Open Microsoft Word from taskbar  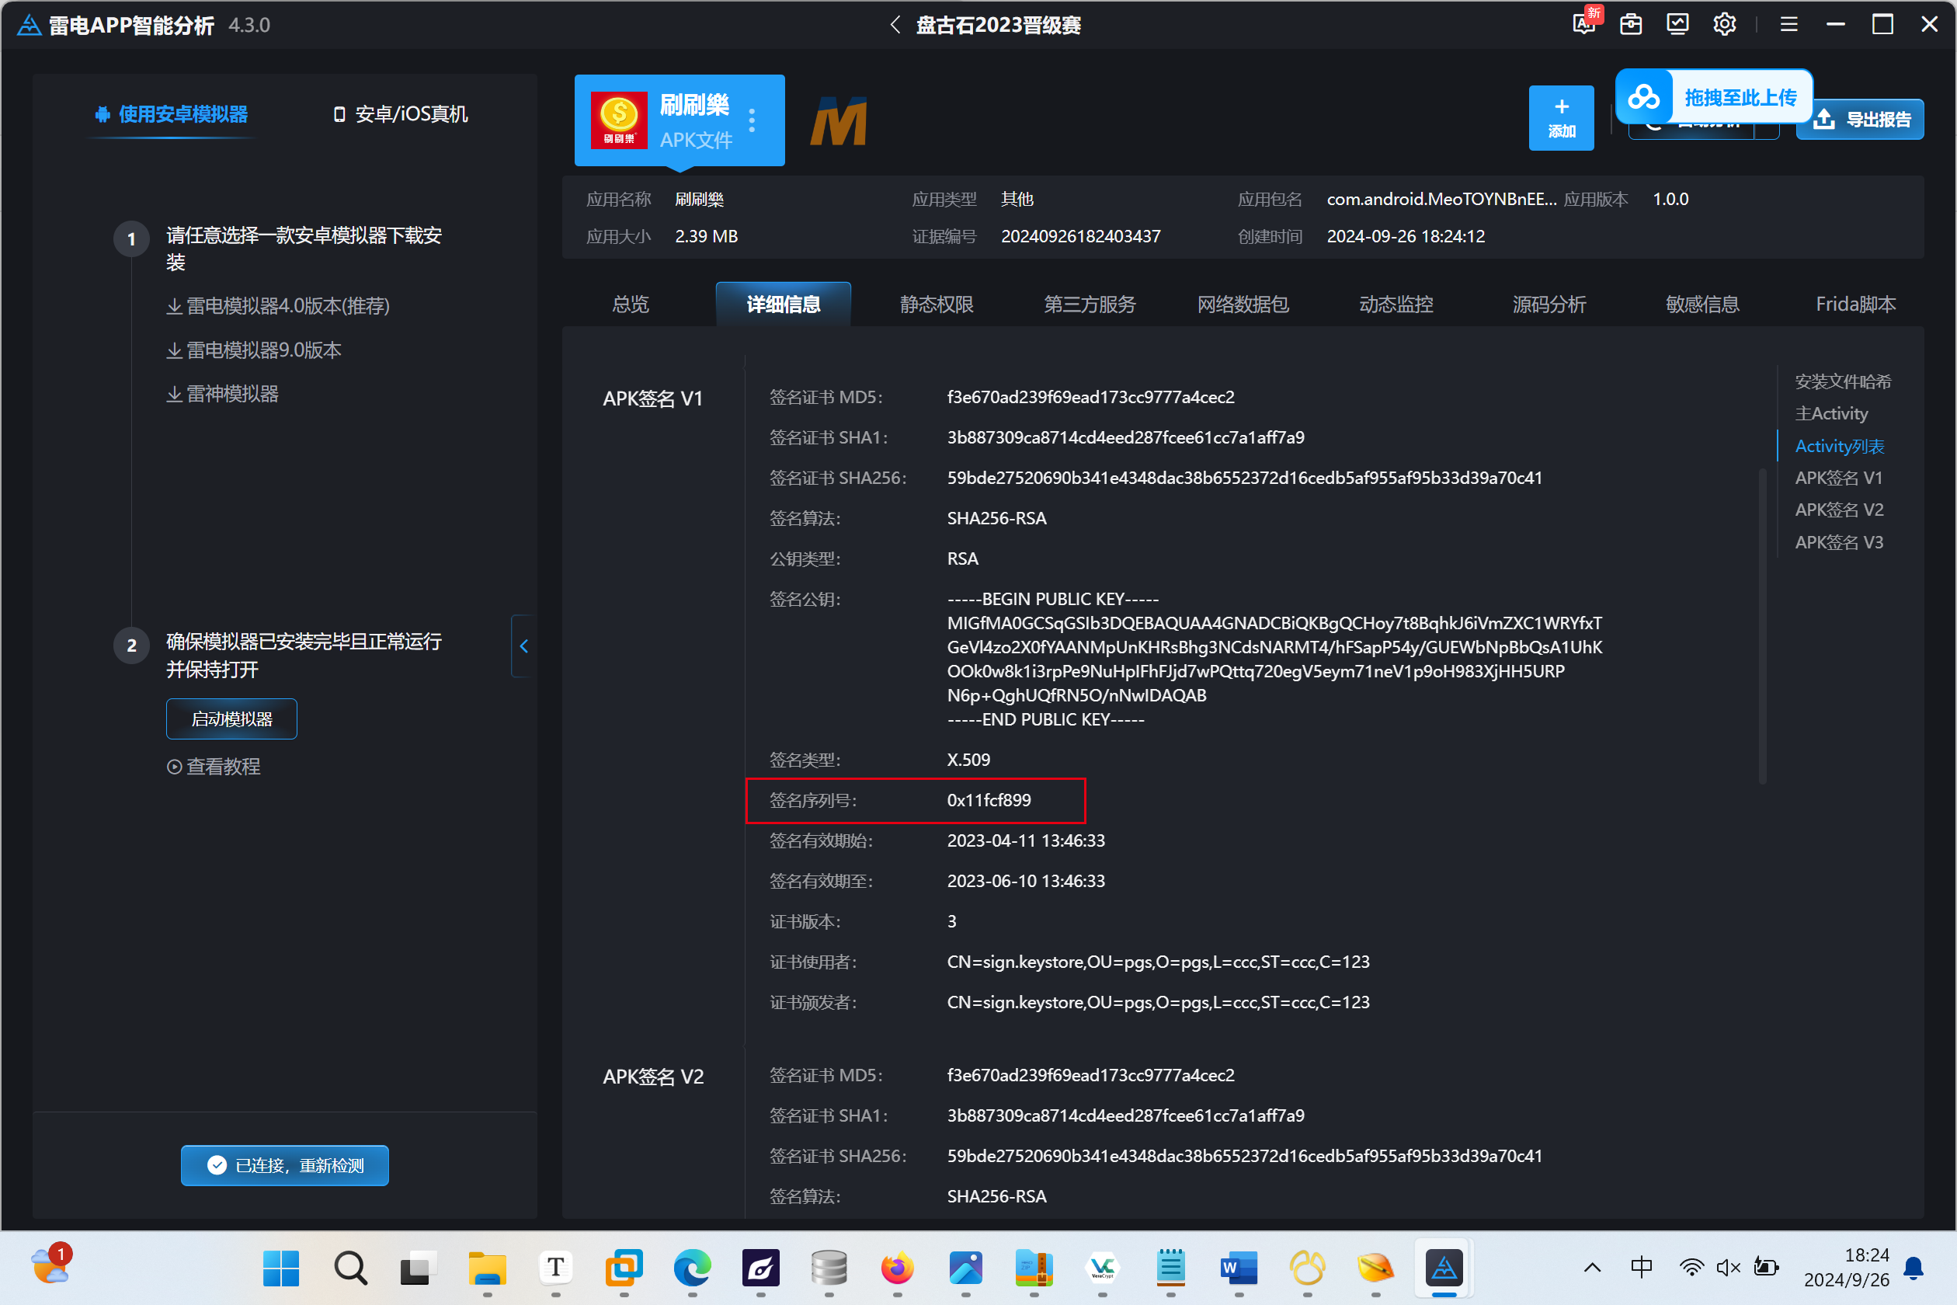click(x=1239, y=1268)
